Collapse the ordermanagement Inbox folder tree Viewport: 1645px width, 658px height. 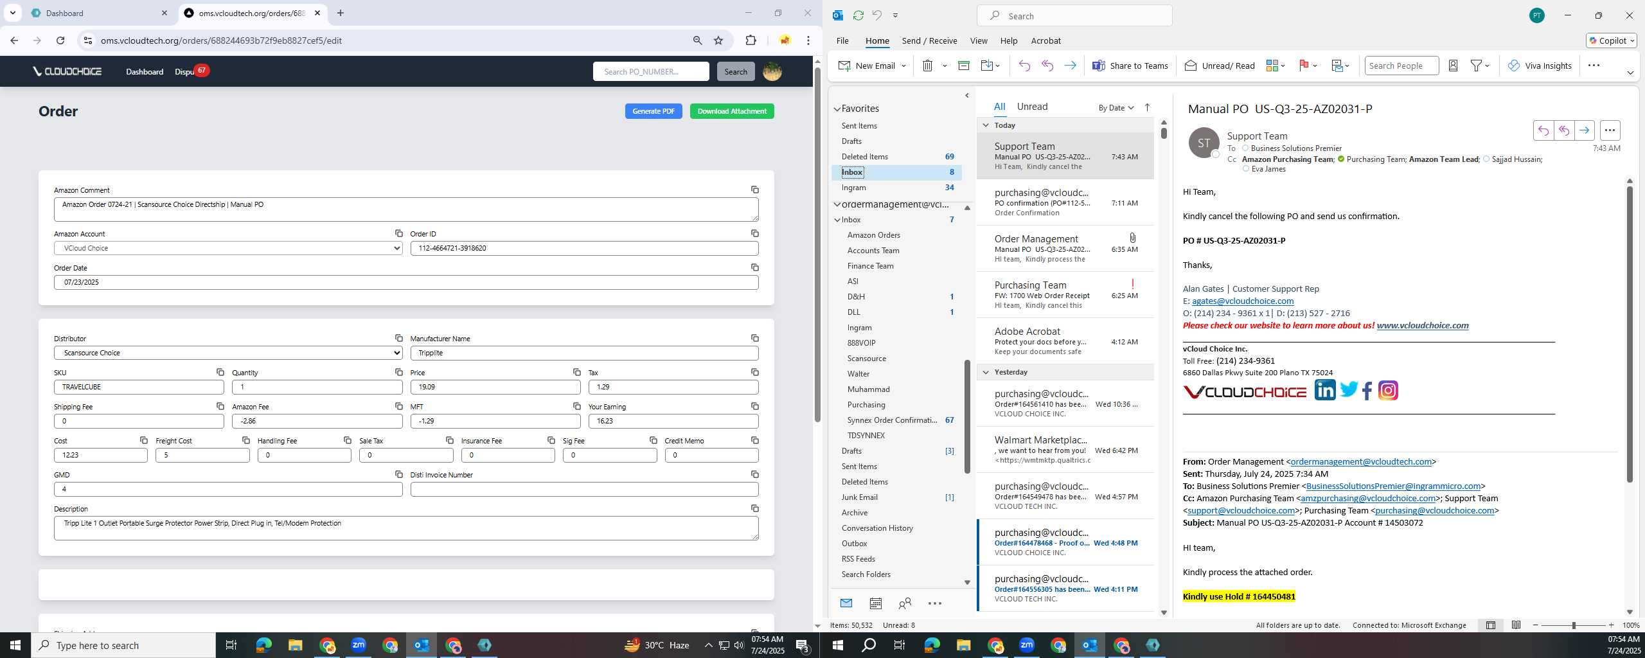tap(837, 220)
